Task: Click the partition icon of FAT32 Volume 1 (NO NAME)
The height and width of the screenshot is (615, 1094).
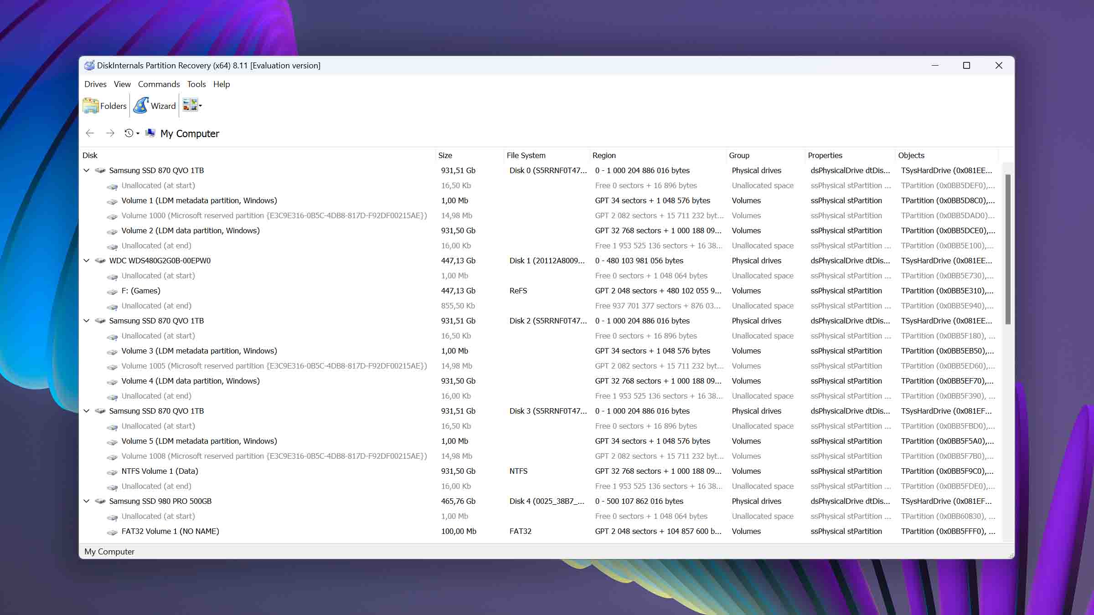Action: (x=112, y=532)
